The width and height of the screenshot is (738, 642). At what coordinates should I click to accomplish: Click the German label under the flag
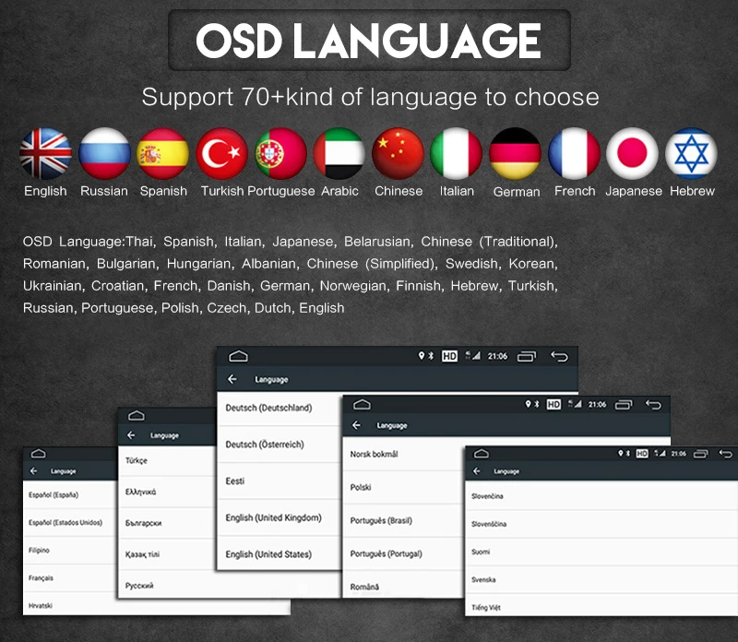point(517,192)
